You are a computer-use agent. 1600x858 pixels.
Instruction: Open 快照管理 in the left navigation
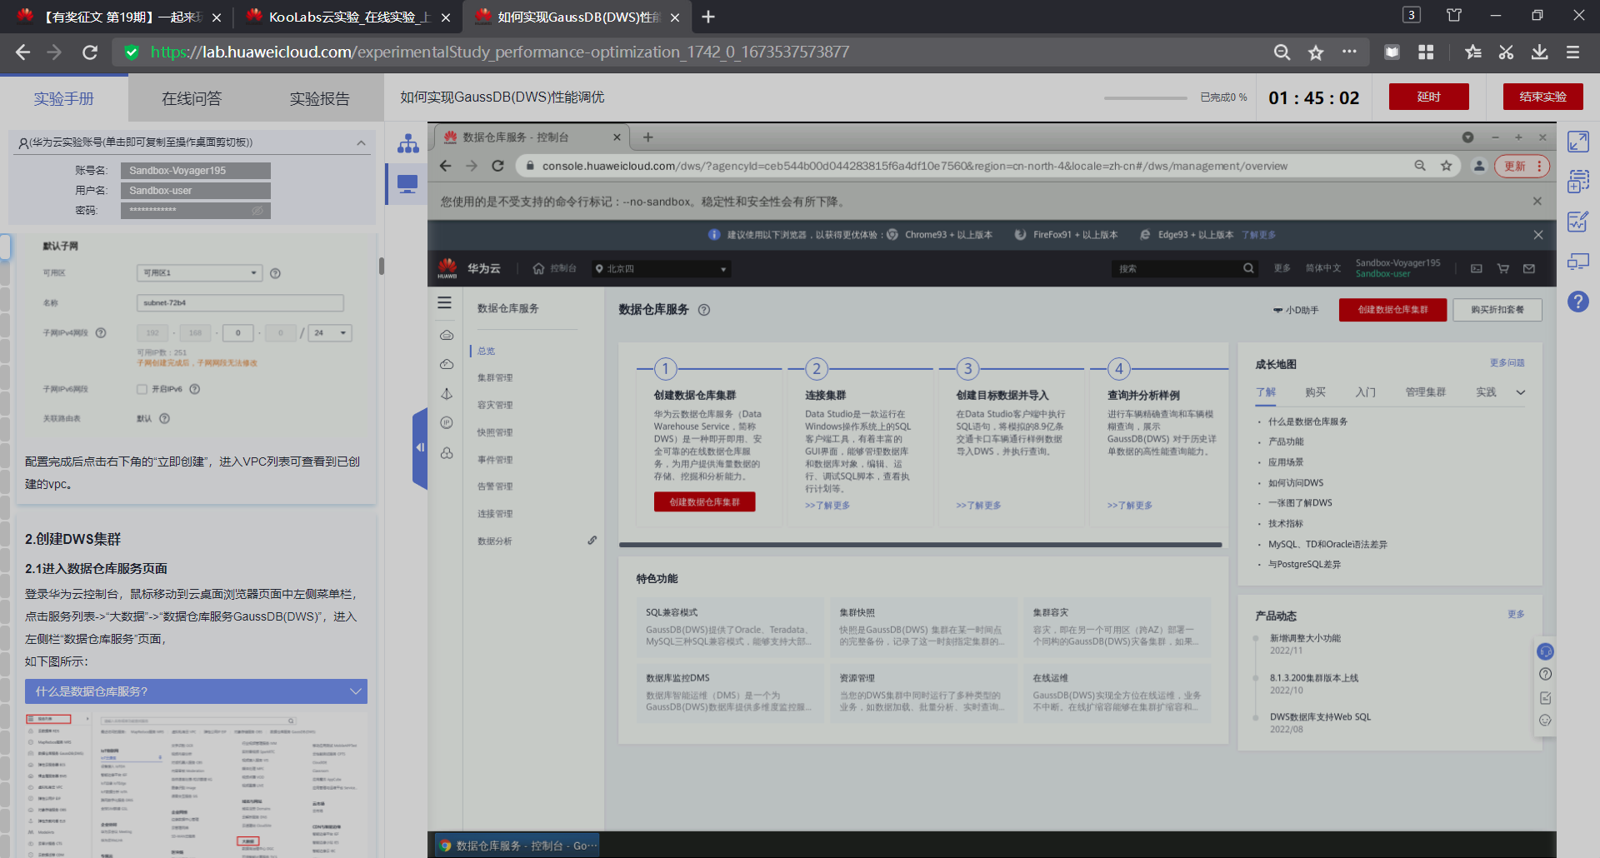(x=495, y=432)
